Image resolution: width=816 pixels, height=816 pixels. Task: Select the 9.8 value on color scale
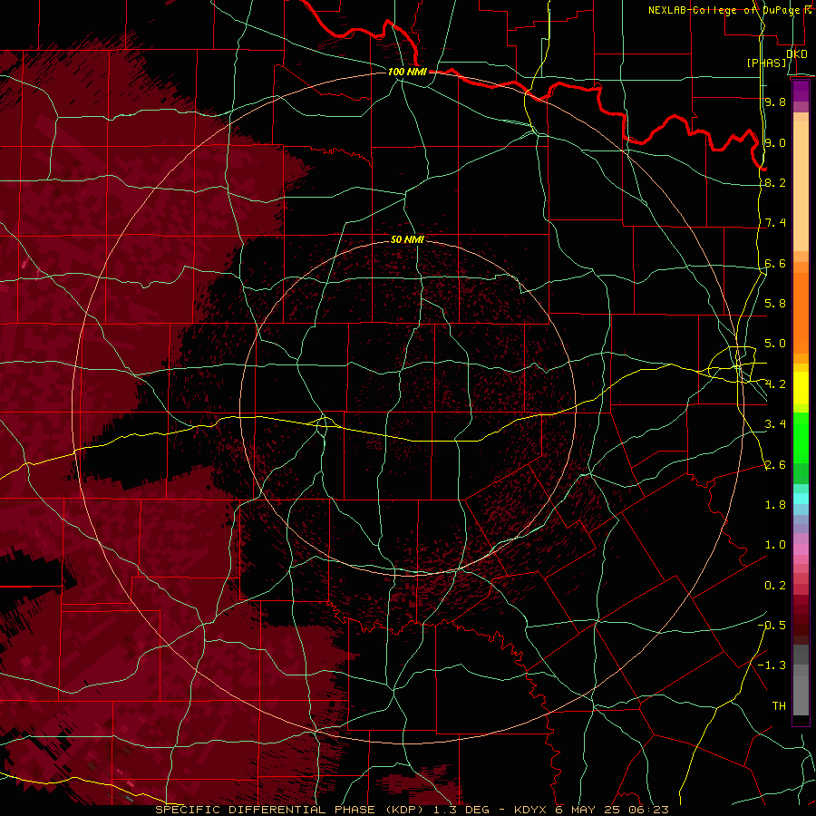coord(775,102)
